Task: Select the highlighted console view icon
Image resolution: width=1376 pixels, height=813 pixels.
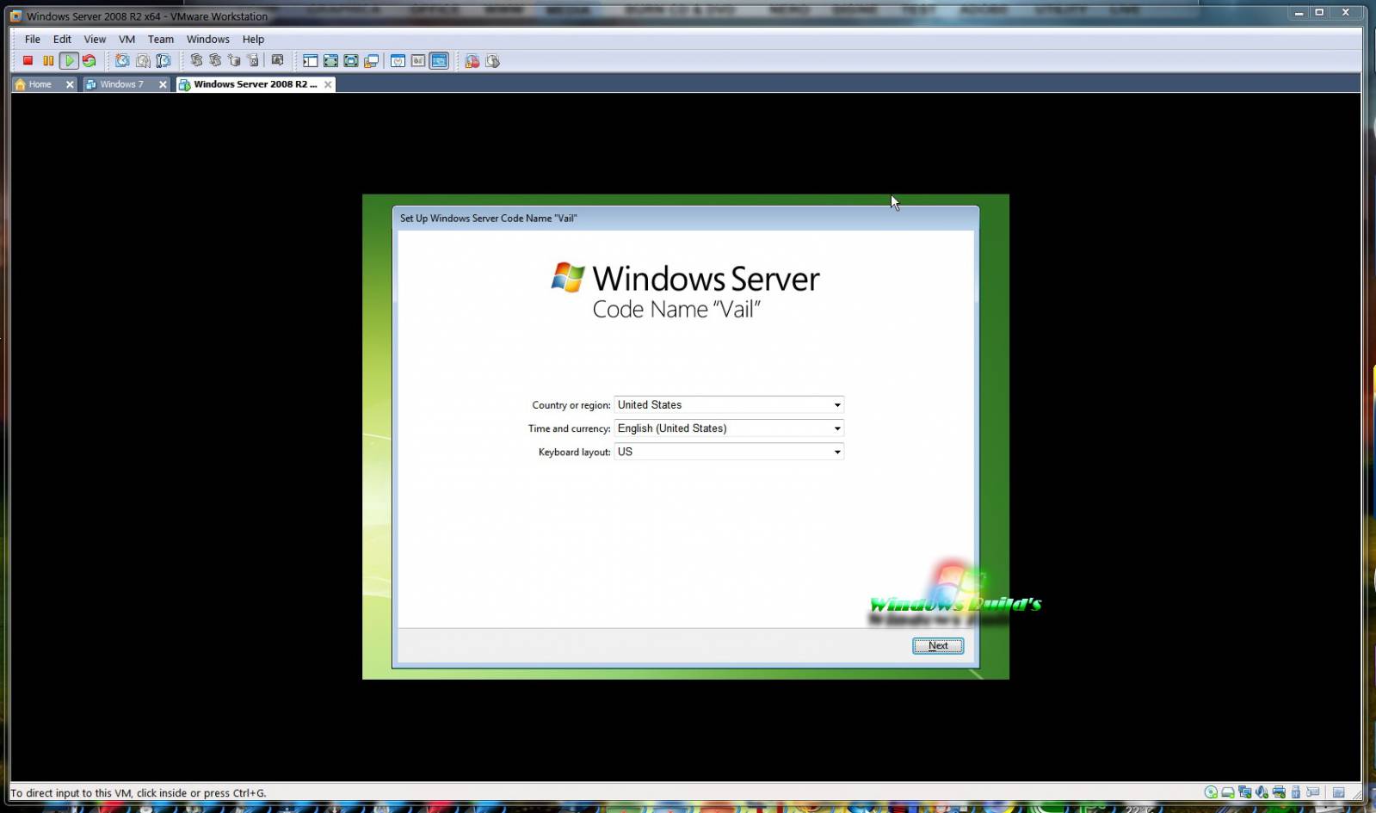Action: [439, 61]
